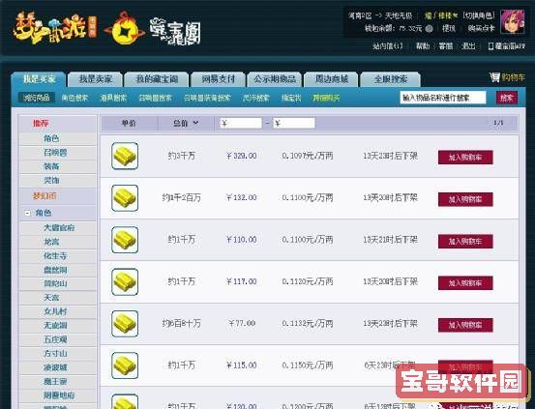Select 装备 in the left sidebar
This screenshot has height=409, width=535.
[51, 166]
